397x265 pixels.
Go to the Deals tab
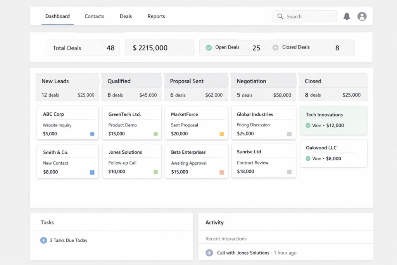(126, 16)
